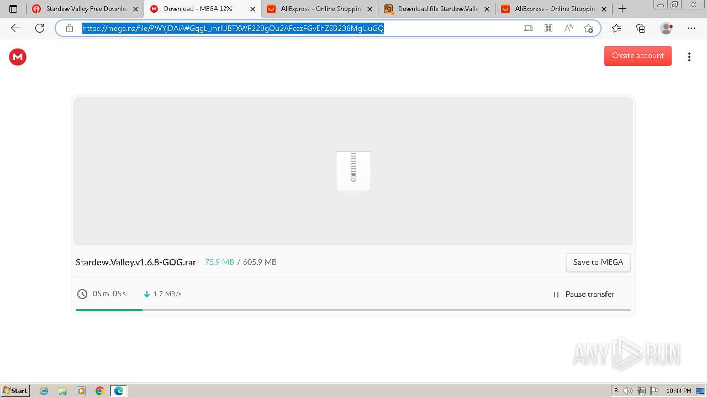Click the browser address bar URL

click(x=233, y=28)
